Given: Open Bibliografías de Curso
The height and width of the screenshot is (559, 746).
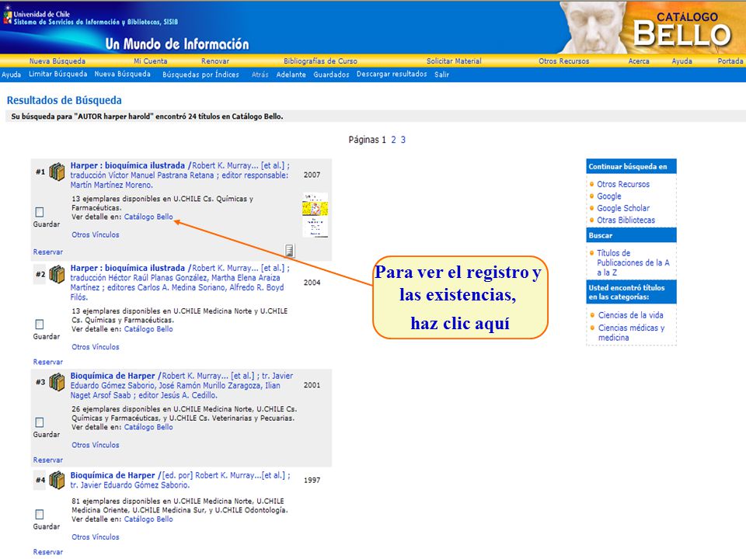Looking at the screenshot, I should pyautogui.click(x=320, y=61).
